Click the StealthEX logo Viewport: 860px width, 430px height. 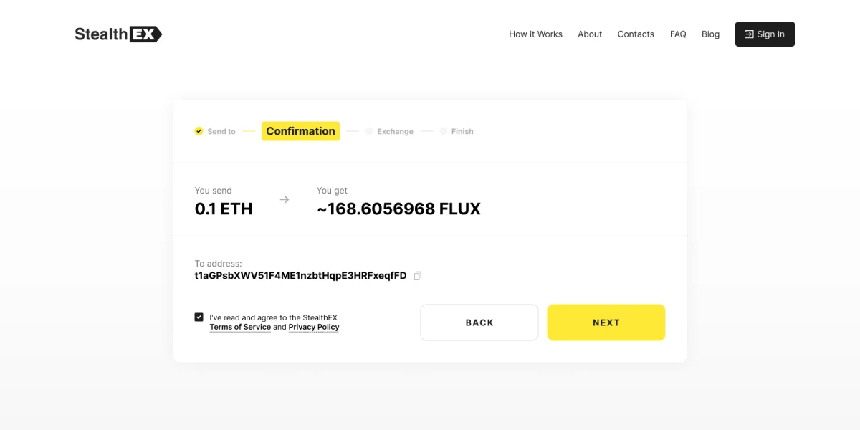[x=118, y=34]
